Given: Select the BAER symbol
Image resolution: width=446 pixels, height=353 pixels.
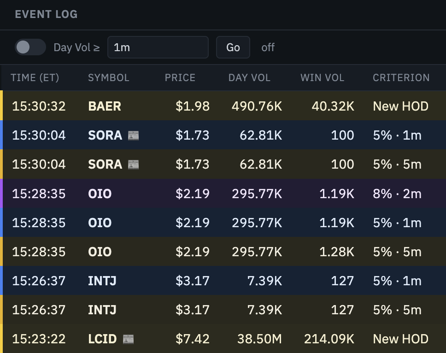Looking at the screenshot, I should tap(105, 106).
